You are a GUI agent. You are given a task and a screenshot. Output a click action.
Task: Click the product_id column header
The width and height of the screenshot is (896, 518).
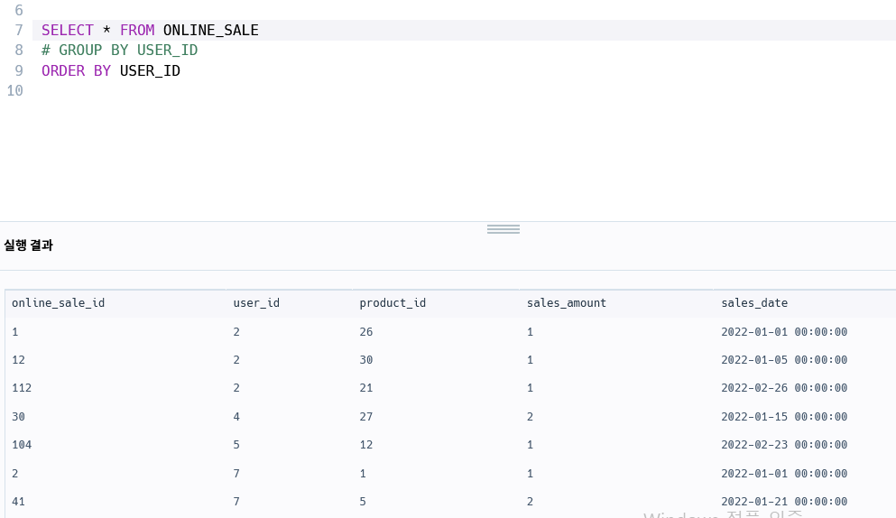[393, 303]
